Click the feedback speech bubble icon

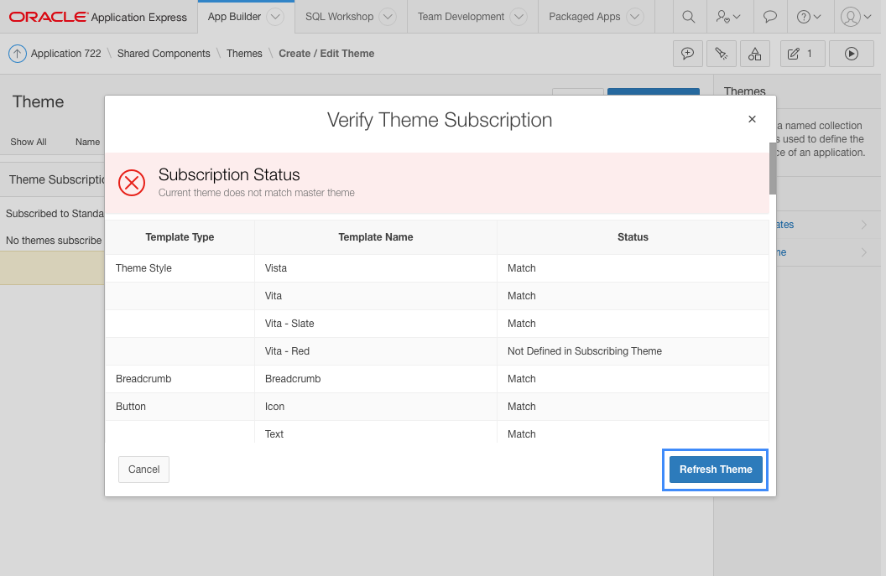(x=769, y=17)
